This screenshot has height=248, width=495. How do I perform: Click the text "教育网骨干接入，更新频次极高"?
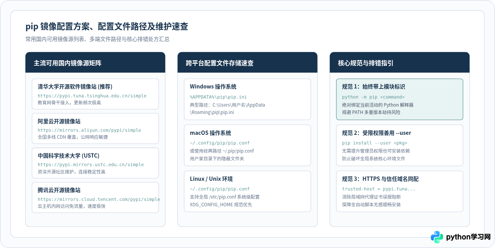coord(69,103)
